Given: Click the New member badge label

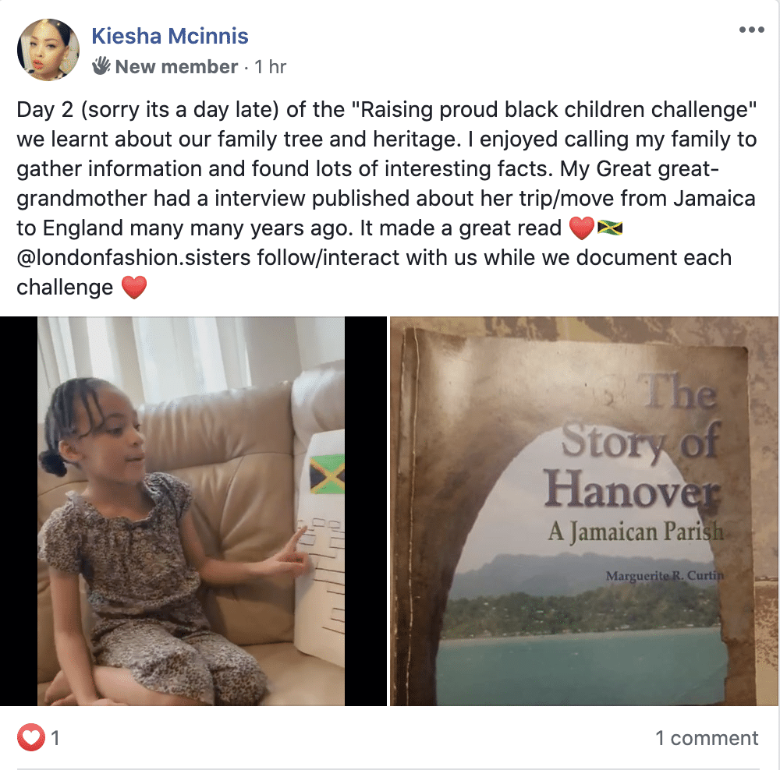Looking at the screenshot, I should (x=176, y=66).
